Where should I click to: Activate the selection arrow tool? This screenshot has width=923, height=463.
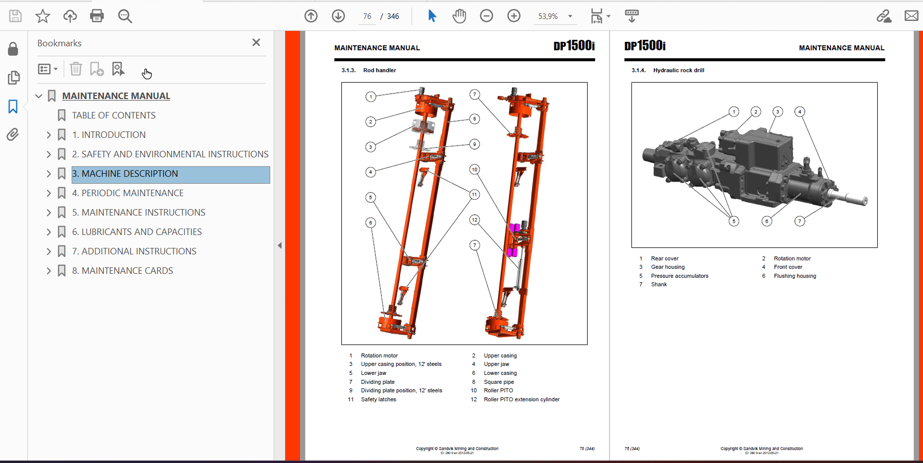[432, 16]
